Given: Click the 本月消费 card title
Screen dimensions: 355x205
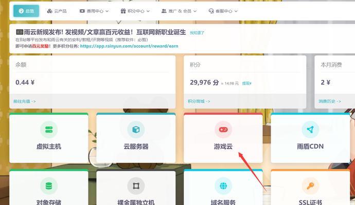Looking at the screenshot, I should (331, 65).
